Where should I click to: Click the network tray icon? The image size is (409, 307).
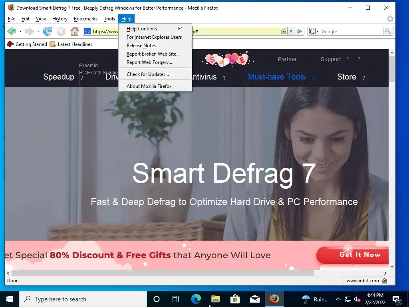(x=348, y=299)
